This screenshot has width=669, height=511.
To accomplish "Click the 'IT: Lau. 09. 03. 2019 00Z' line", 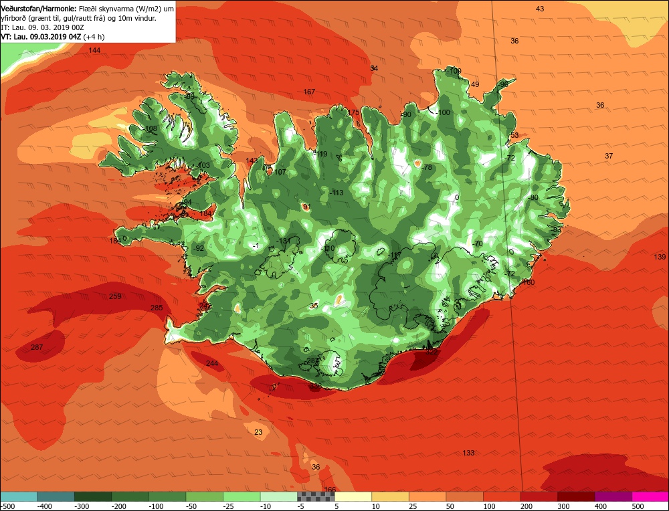I will coord(43,27).
